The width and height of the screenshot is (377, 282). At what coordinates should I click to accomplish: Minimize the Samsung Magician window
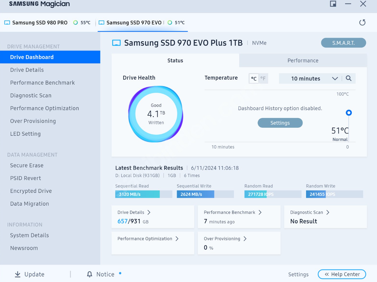tap(348, 4)
